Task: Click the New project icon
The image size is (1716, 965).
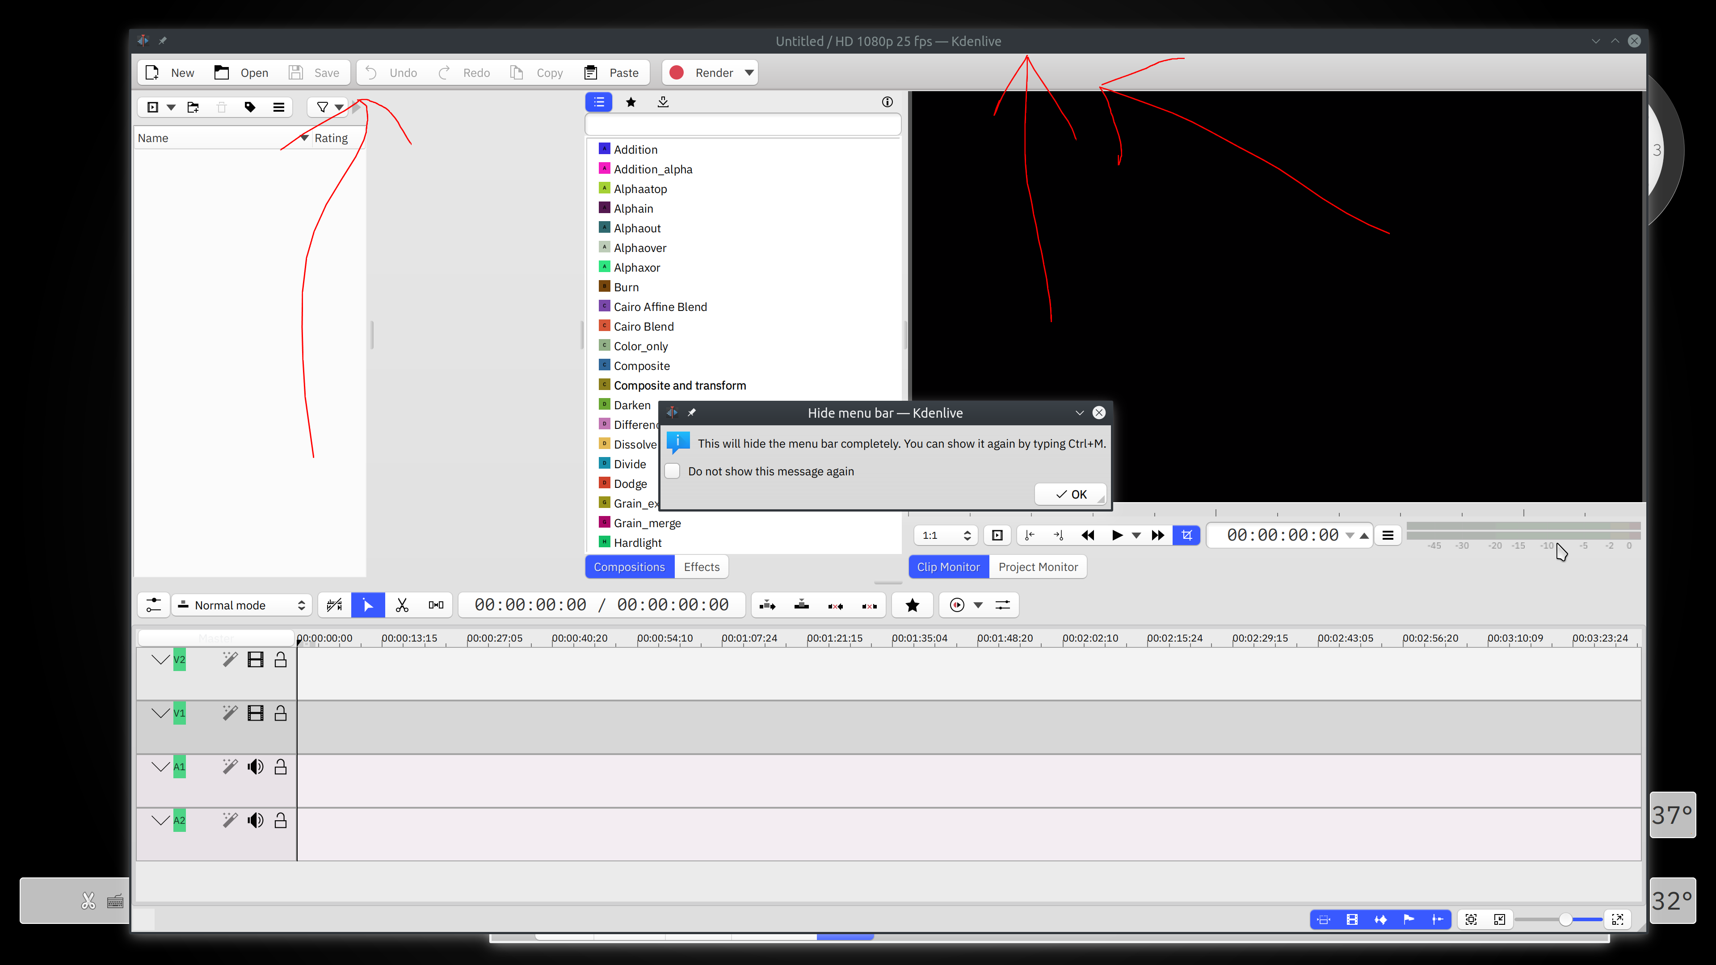Action: pos(152,72)
